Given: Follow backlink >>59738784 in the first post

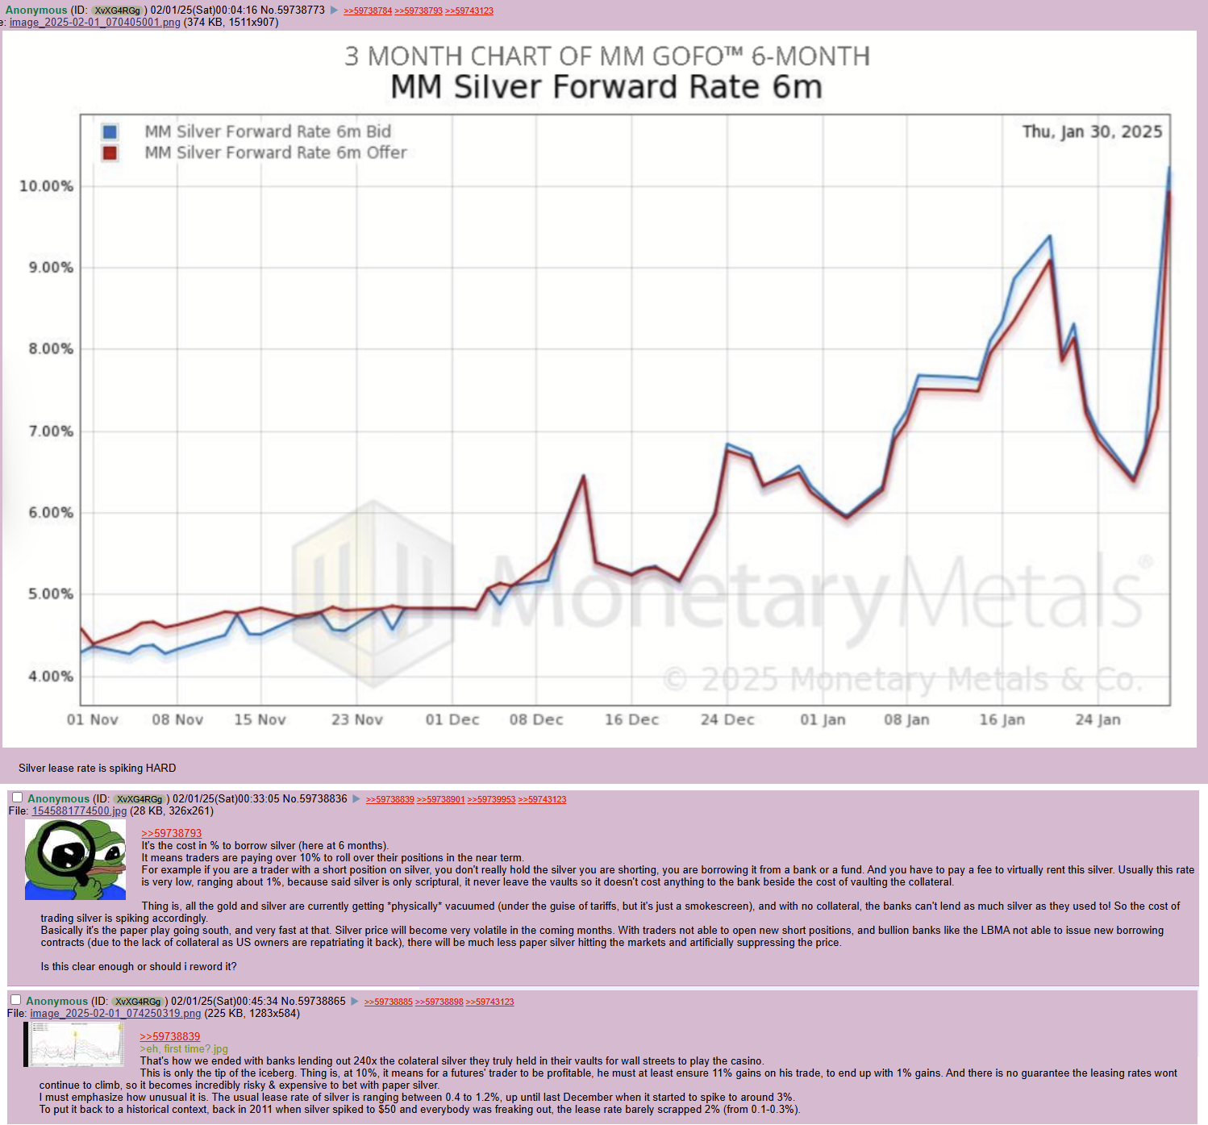Looking at the screenshot, I should pos(368,11).
